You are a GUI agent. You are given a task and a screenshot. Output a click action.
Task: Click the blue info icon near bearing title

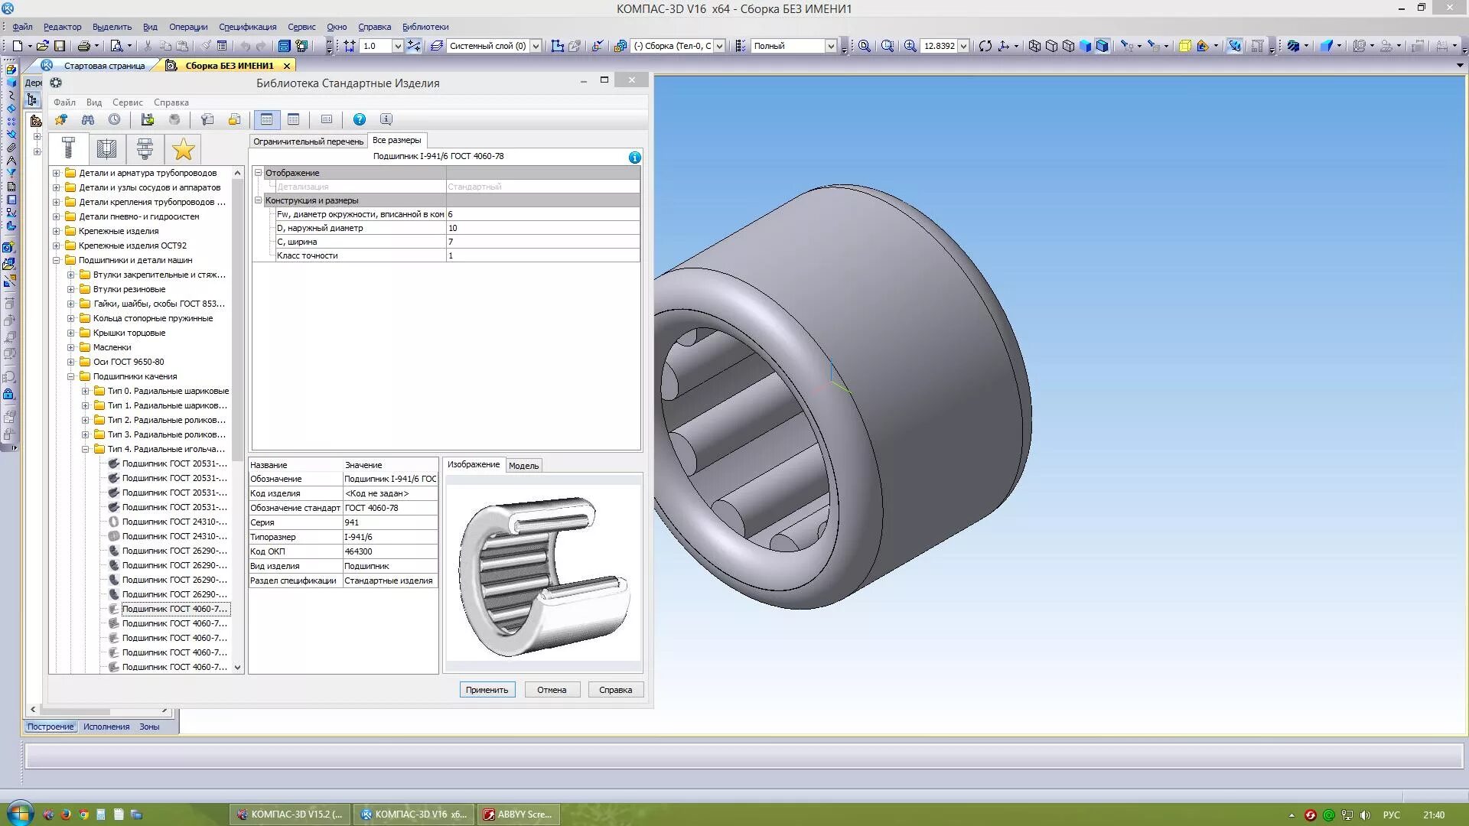click(x=634, y=158)
